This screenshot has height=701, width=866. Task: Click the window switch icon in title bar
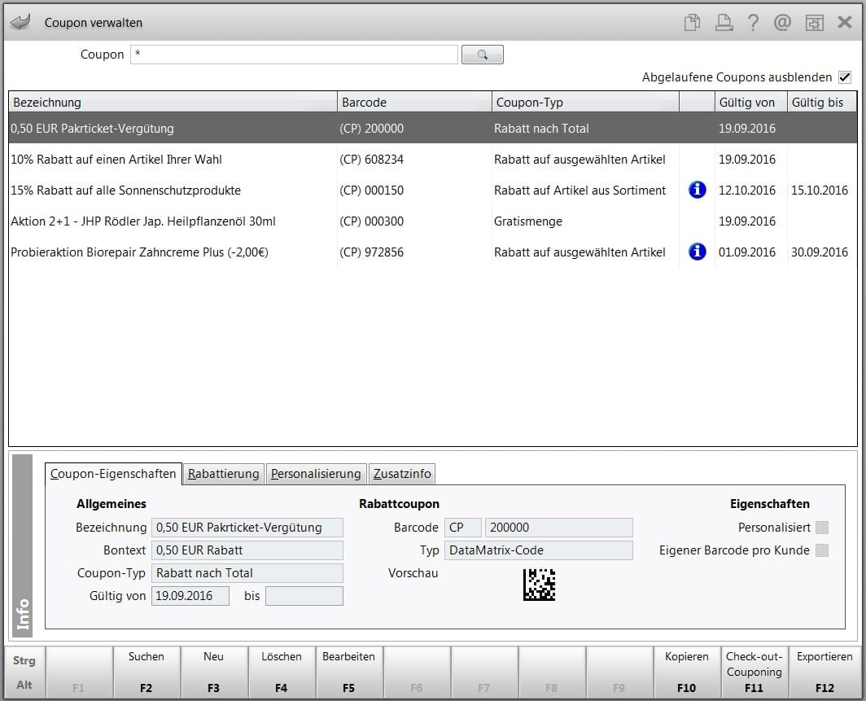pyautogui.click(x=814, y=23)
